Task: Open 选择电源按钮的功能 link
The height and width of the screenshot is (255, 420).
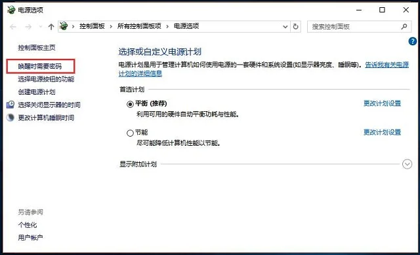Action: click(46, 79)
